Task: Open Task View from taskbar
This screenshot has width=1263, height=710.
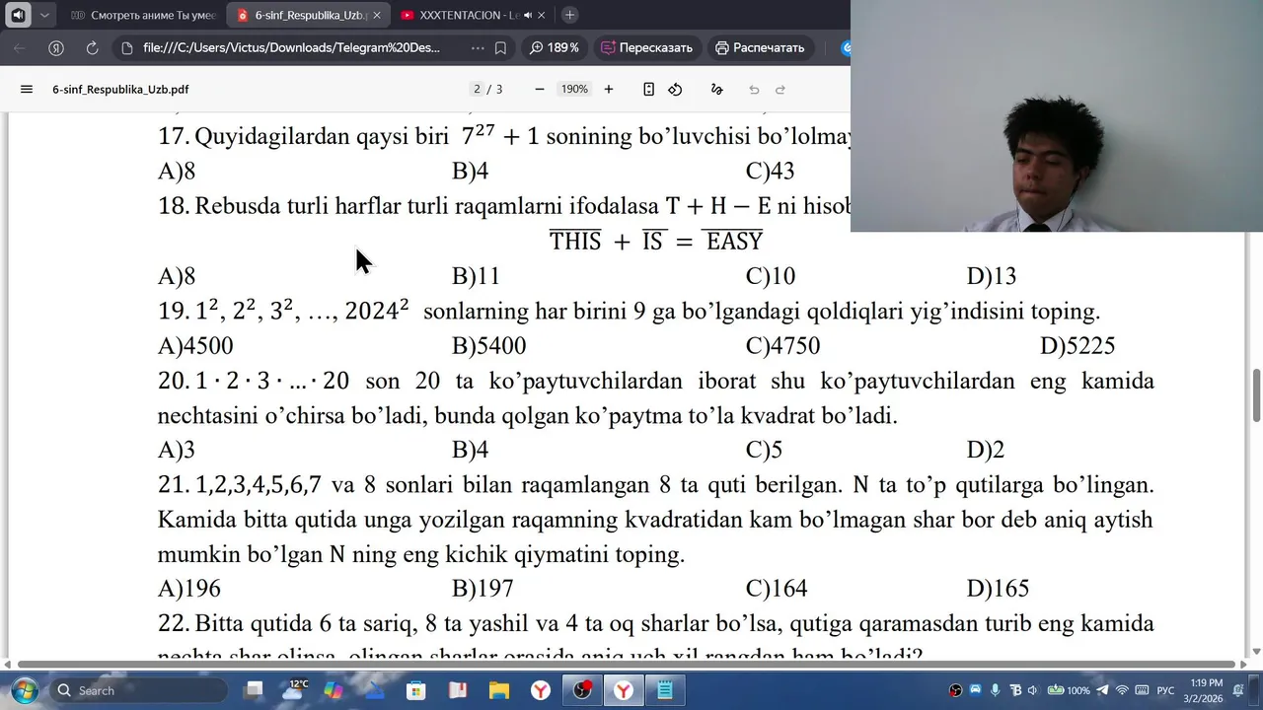Action: (x=254, y=690)
